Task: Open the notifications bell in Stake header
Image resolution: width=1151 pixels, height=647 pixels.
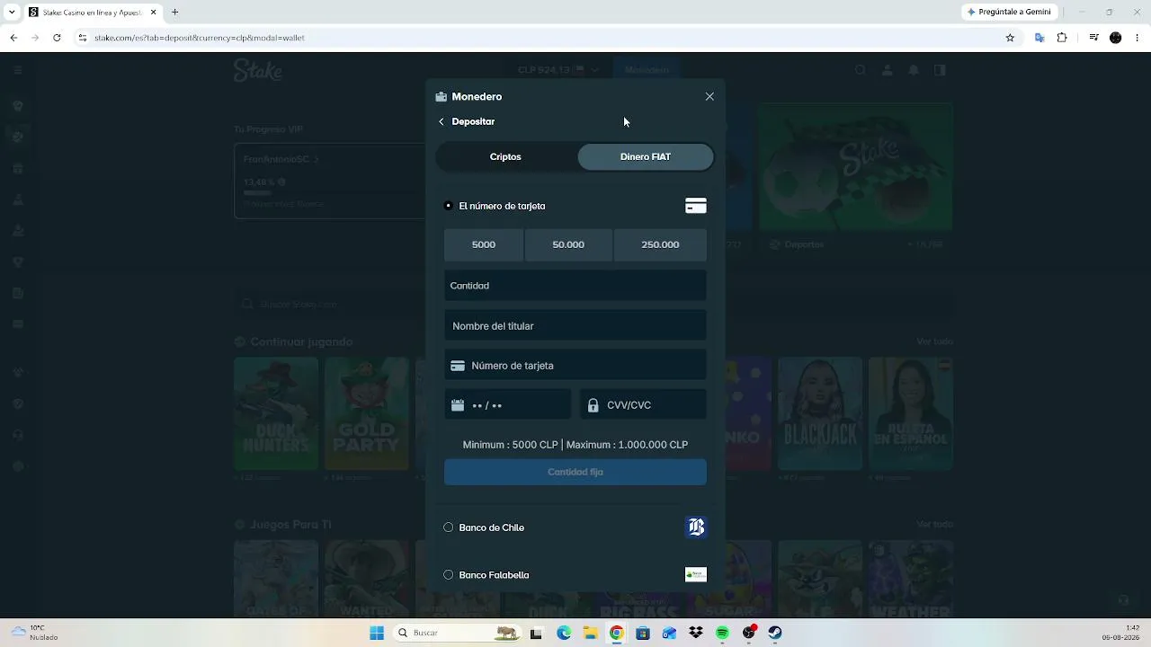Action: pyautogui.click(x=914, y=70)
